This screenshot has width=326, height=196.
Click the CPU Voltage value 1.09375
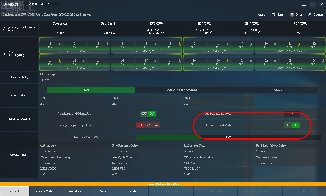[x=45, y=80]
